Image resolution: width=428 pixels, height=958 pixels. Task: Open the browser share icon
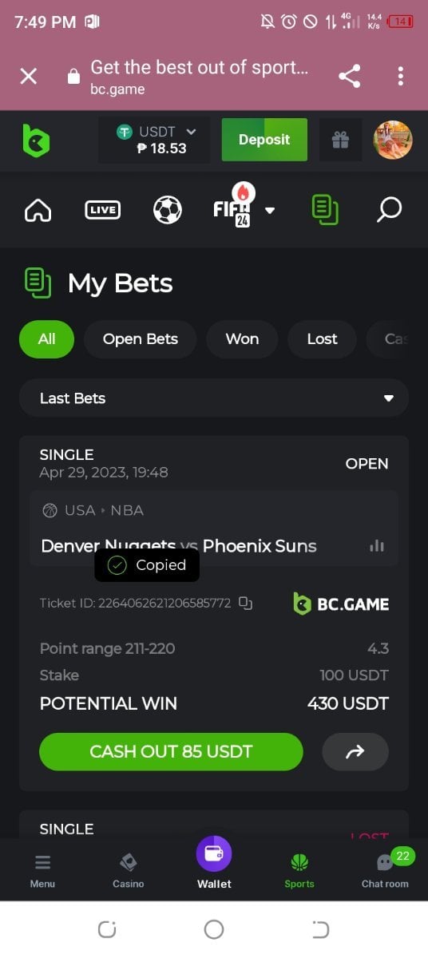coord(349,76)
